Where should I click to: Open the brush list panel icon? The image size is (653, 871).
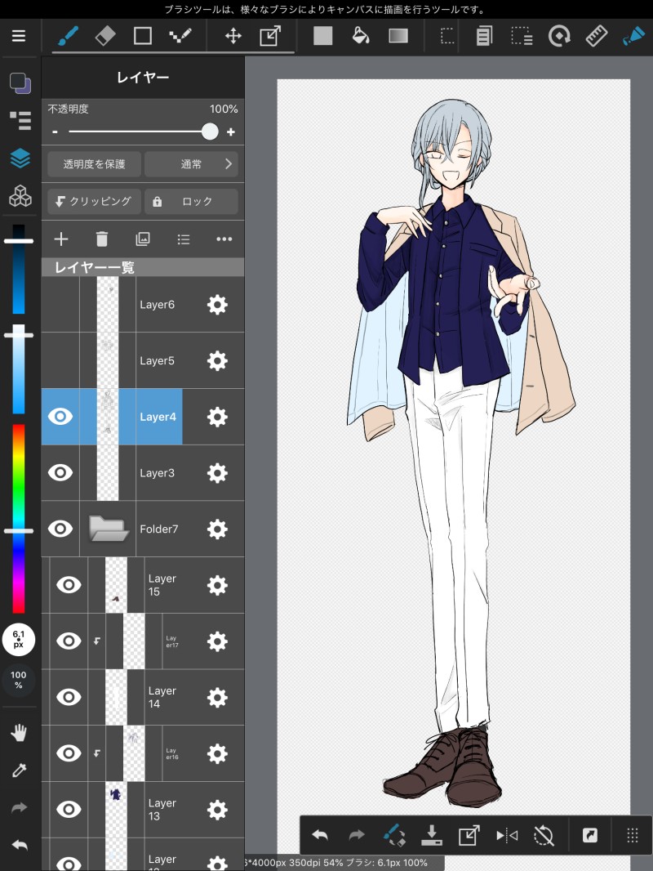coord(20,121)
